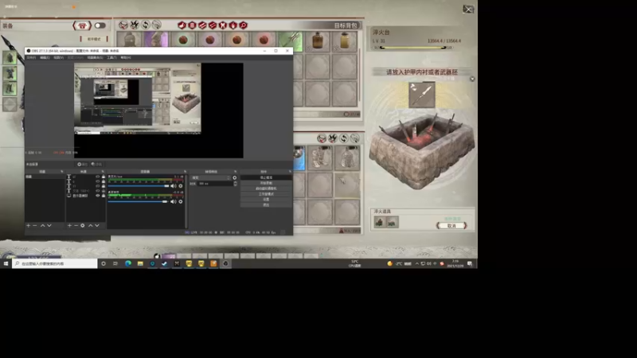
Task: Click the fourth grey icon in top bag toolbar
Action: 156,25
